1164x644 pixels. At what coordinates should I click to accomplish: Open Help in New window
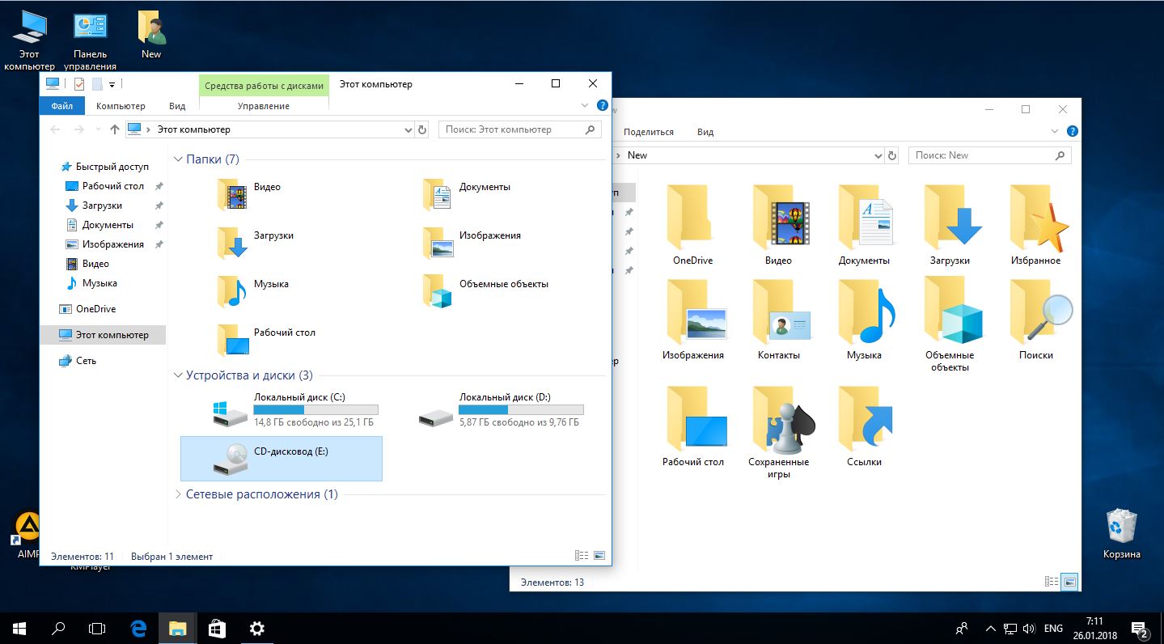coord(1072,131)
